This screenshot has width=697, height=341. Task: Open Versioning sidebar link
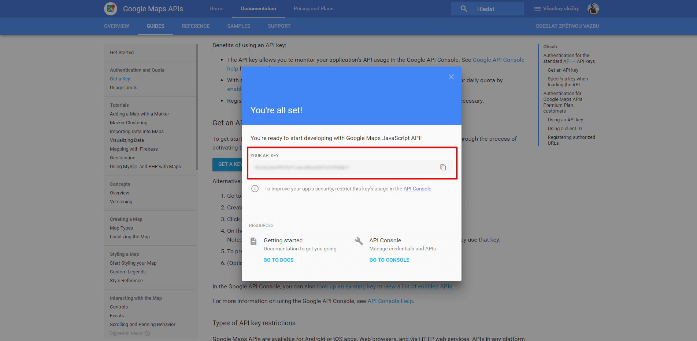click(121, 202)
